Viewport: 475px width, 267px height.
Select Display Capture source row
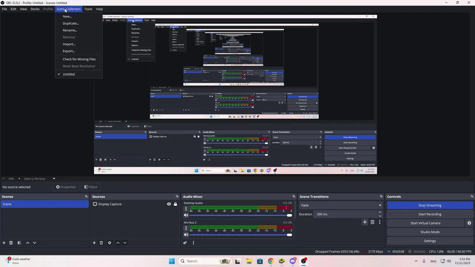pos(135,204)
